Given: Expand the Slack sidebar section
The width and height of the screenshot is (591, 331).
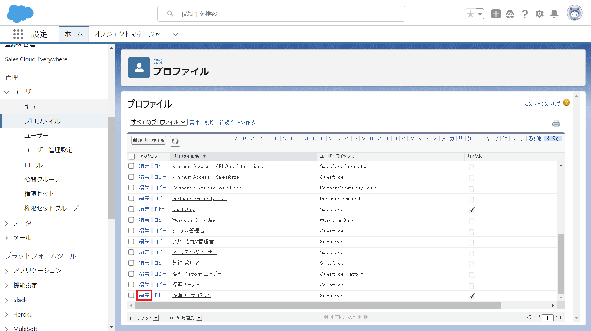Looking at the screenshot, I should tap(6, 300).
